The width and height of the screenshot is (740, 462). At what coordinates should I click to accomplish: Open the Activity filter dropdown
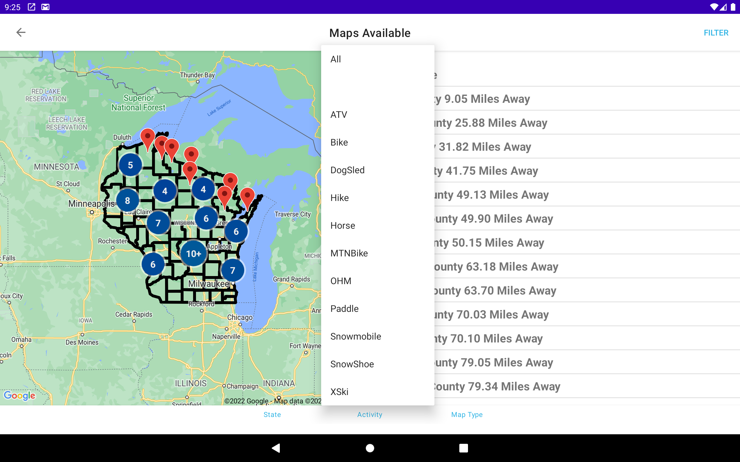click(x=370, y=415)
